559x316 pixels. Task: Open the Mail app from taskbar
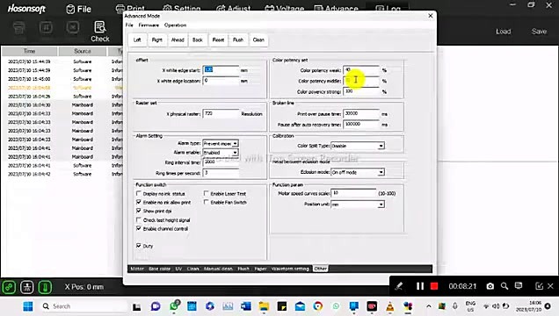point(300,306)
